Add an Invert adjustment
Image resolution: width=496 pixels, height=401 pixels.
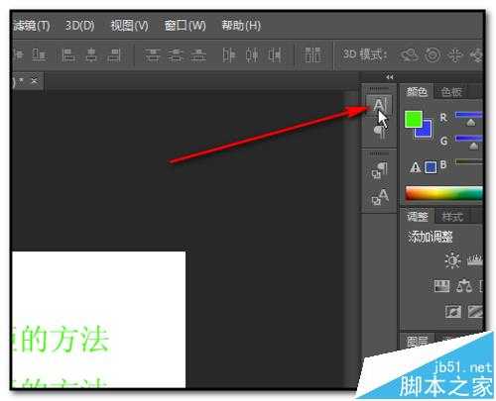pyautogui.click(x=452, y=311)
